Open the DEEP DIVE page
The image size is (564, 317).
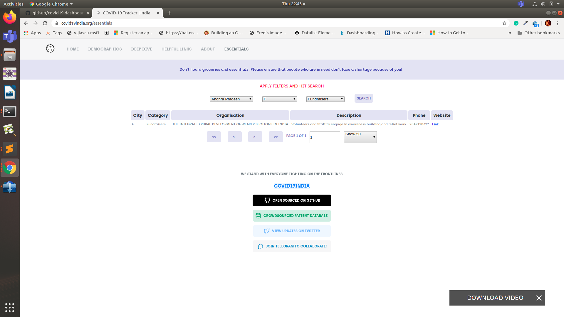(x=142, y=49)
